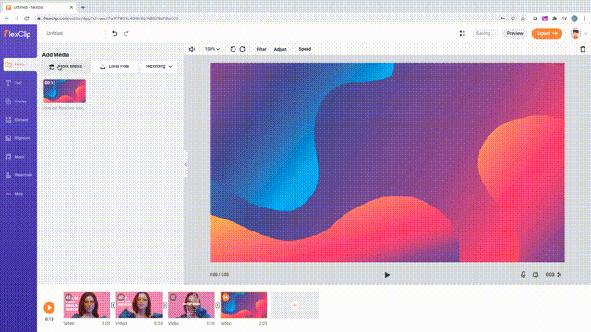This screenshot has width=591, height=332.
Task: Play the video in preview
Action: point(387,275)
